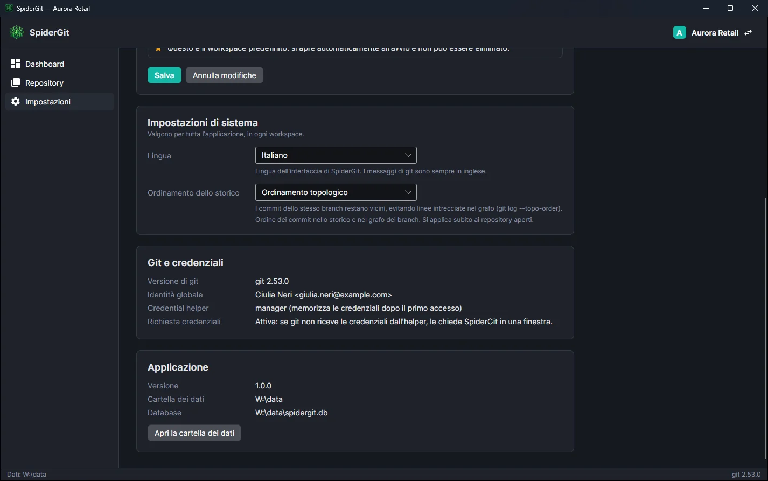768x481 pixels.
Task: Click the SpiderGit spider logo icon
Action: pos(17,32)
